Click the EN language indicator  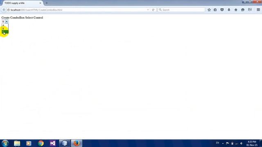217,143
